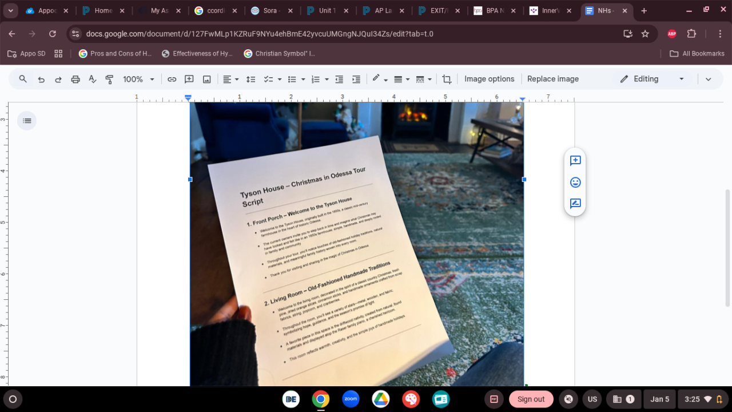
Task: Open the search the menus magnifier tool
Action: pyautogui.click(x=23, y=79)
